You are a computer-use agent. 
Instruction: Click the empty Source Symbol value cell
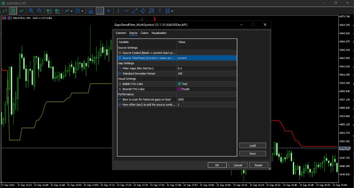pos(207,53)
